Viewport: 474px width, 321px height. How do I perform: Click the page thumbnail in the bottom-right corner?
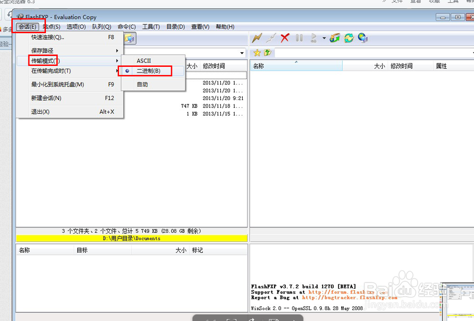[458, 302]
